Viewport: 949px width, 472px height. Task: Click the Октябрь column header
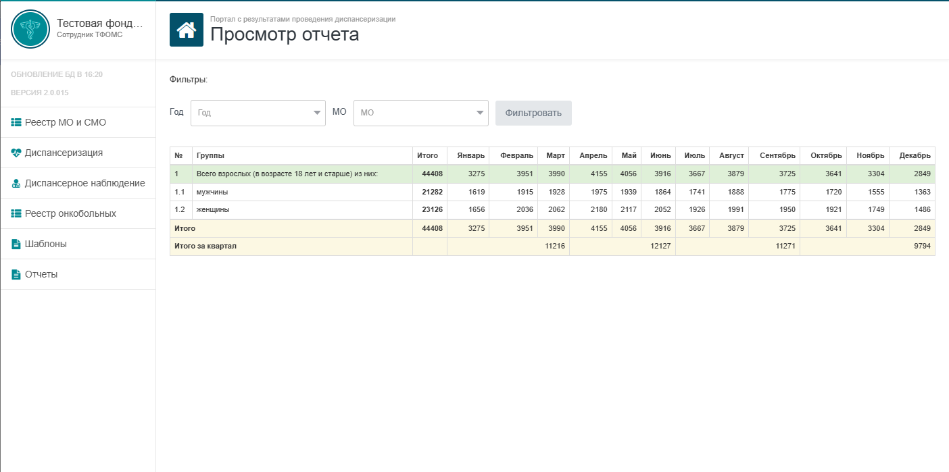(823, 156)
